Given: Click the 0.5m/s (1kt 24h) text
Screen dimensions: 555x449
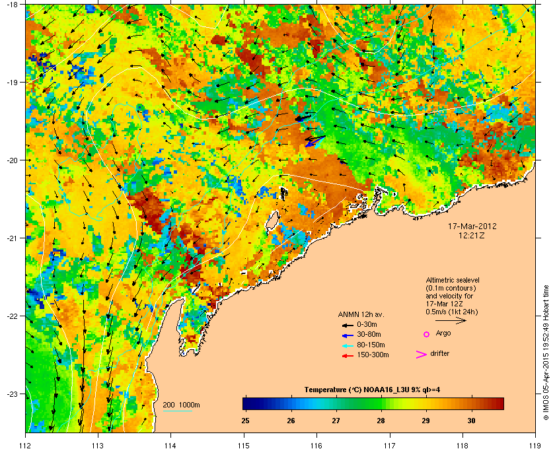Looking at the screenshot, I should pyautogui.click(x=452, y=312).
